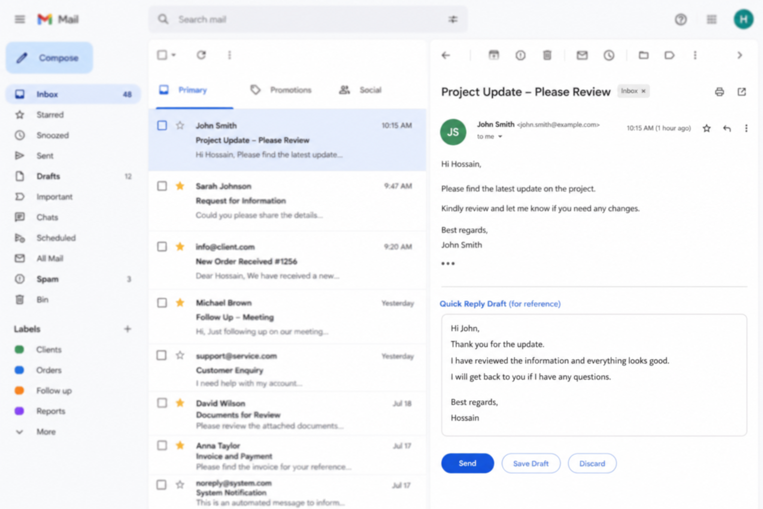Mark the open email as unread
Viewport: 763px width, 509px height.
(582, 55)
